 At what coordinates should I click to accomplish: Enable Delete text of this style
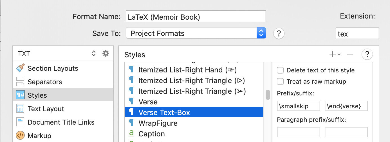point(280,70)
